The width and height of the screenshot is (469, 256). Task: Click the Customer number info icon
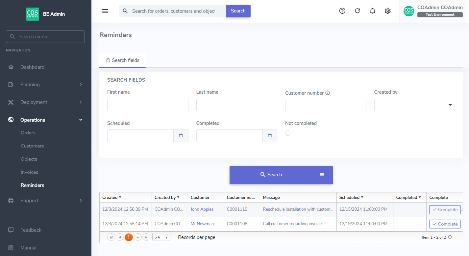tap(328, 93)
